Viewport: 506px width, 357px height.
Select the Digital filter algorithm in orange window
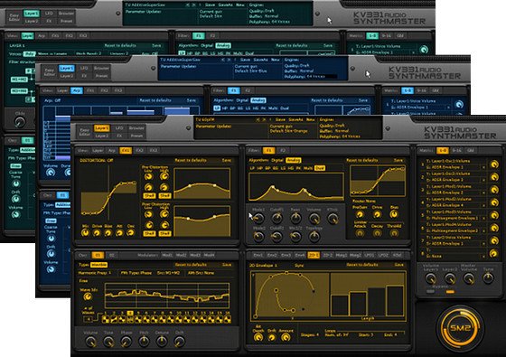(277, 160)
